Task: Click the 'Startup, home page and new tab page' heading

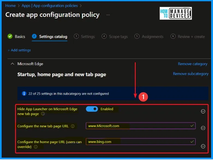Action: coord(62,74)
